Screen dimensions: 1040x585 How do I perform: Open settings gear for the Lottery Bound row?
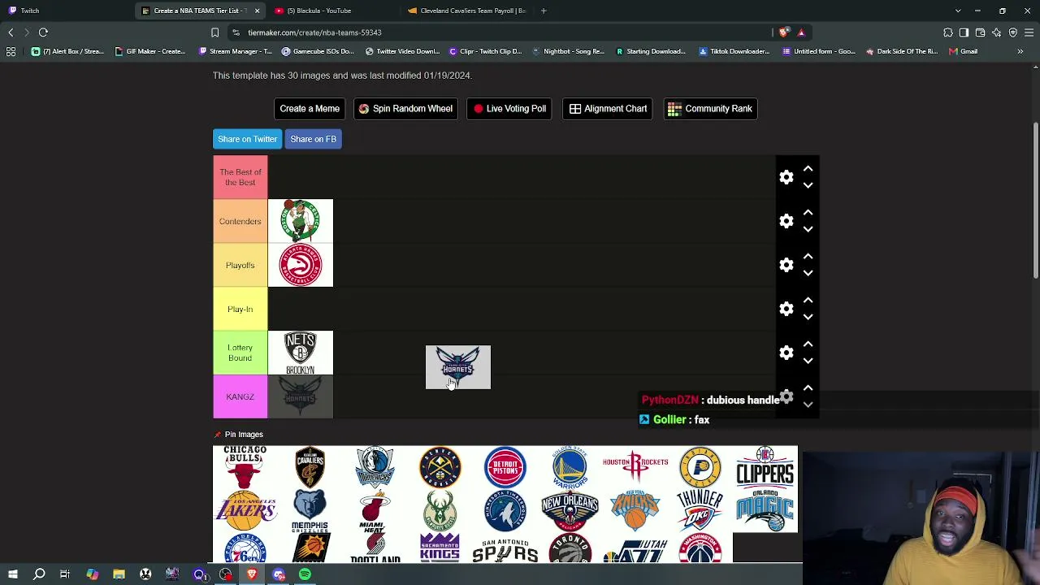786,353
